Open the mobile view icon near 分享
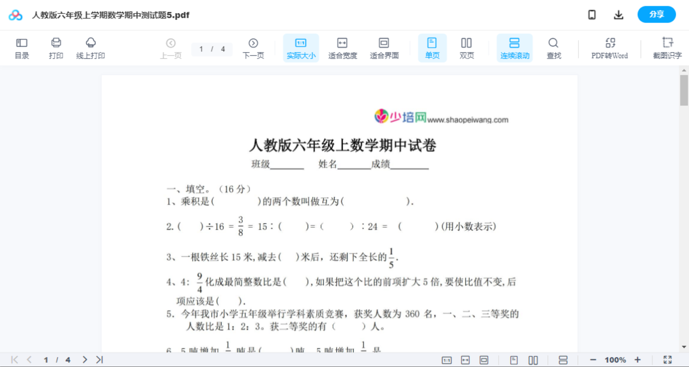689x367 pixels. pos(592,14)
